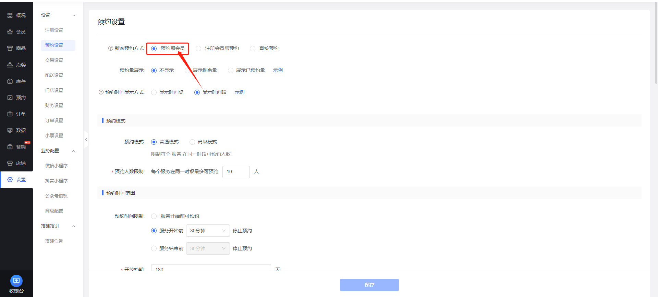
Task: Select 注册会员后预约 radio option
Action: click(x=198, y=49)
